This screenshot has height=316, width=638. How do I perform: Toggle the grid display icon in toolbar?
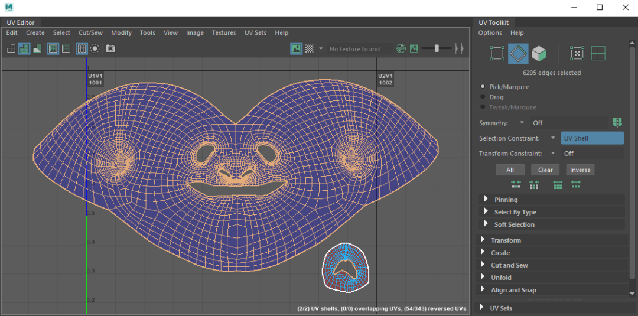coord(82,49)
